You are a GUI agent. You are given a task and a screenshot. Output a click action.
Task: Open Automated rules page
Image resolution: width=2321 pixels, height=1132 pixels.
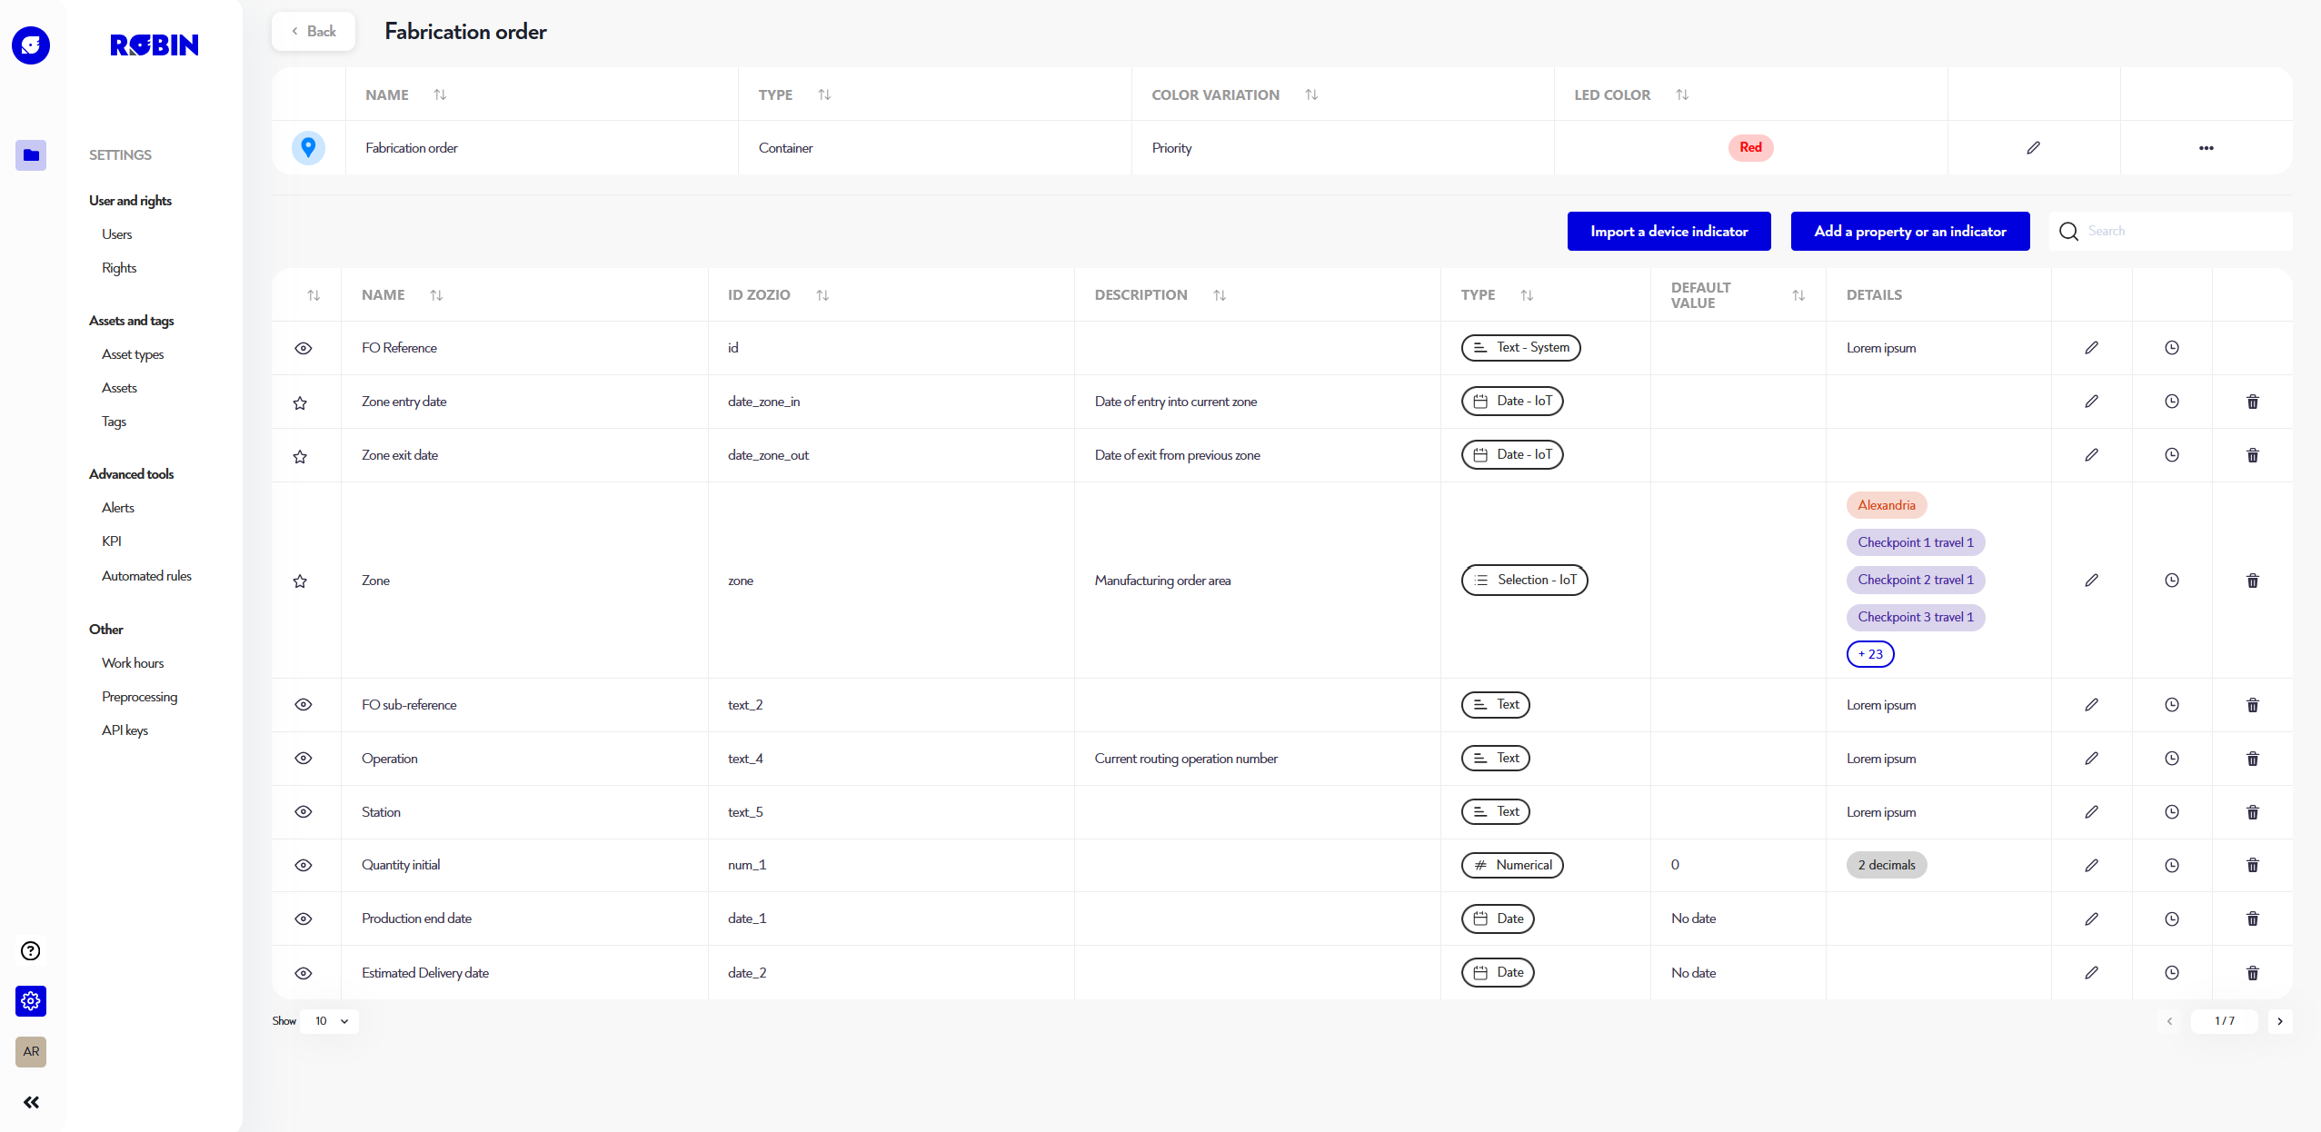tap(146, 576)
